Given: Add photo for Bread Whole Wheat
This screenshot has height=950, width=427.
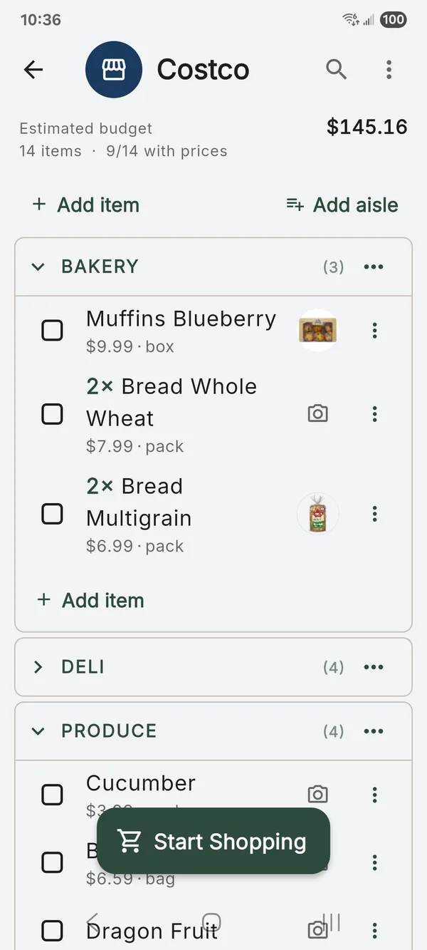Looking at the screenshot, I should [x=317, y=413].
